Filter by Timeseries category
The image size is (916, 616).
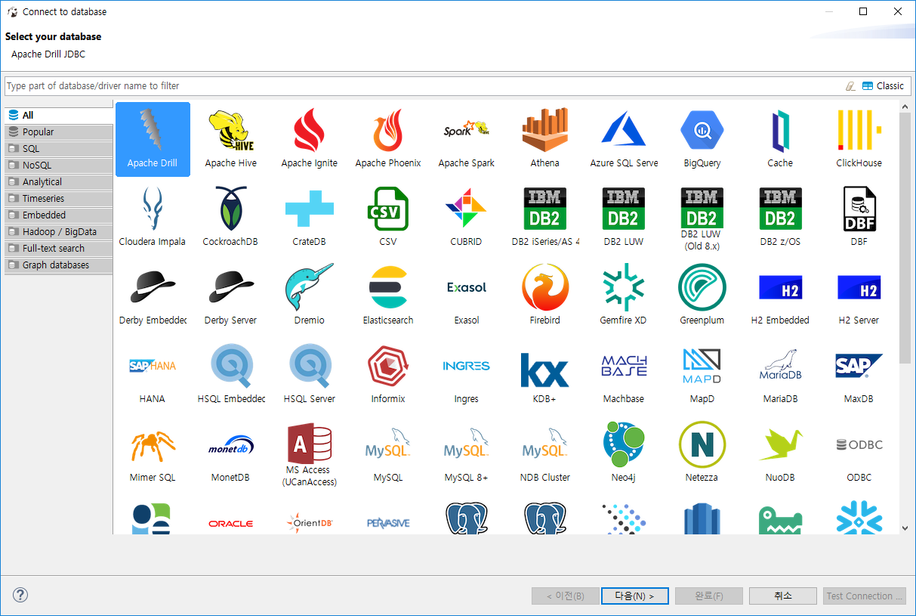click(59, 199)
